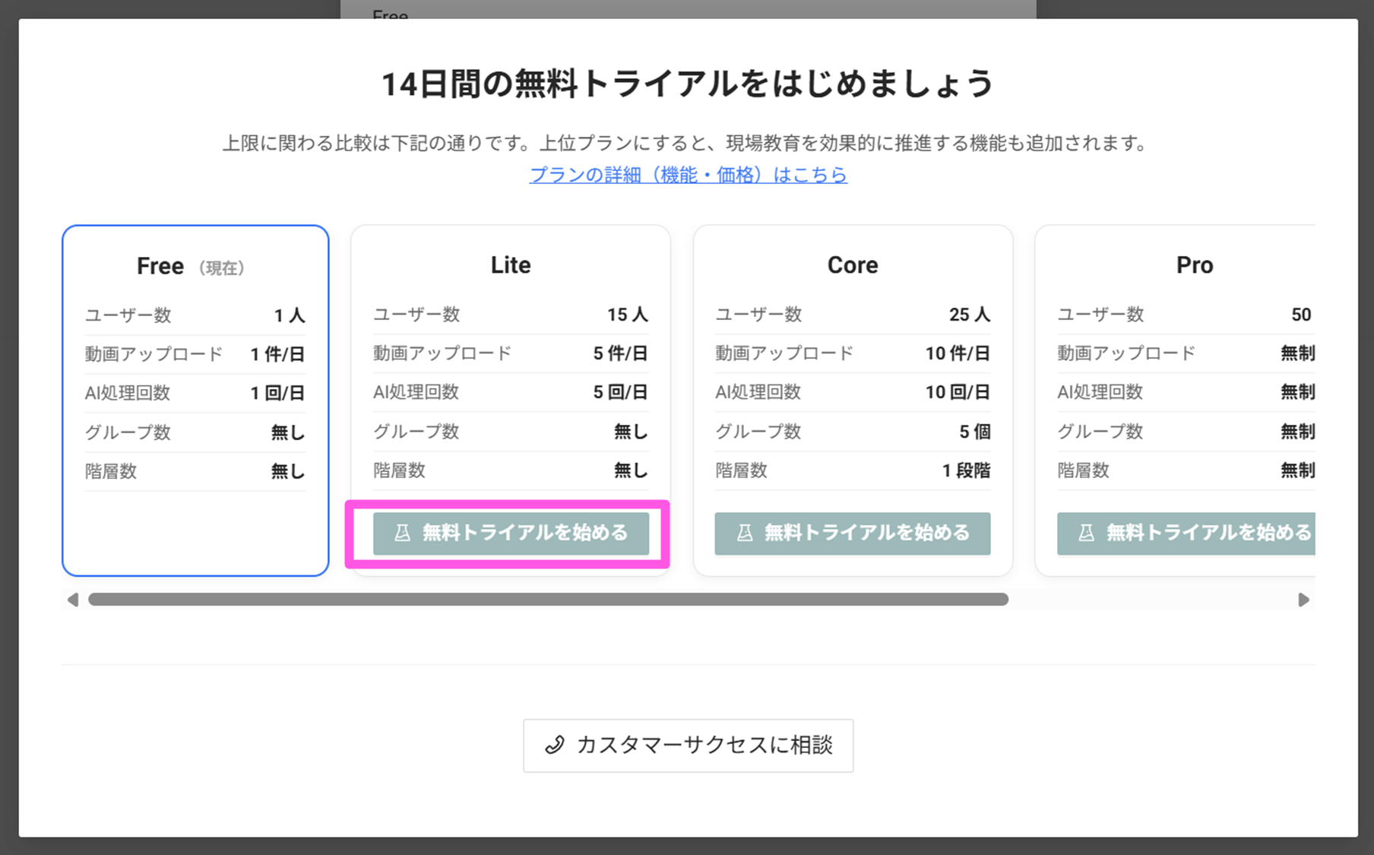Screen dimensions: 1374x855
Task: Click the Lite plan heading
Action: (x=511, y=265)
